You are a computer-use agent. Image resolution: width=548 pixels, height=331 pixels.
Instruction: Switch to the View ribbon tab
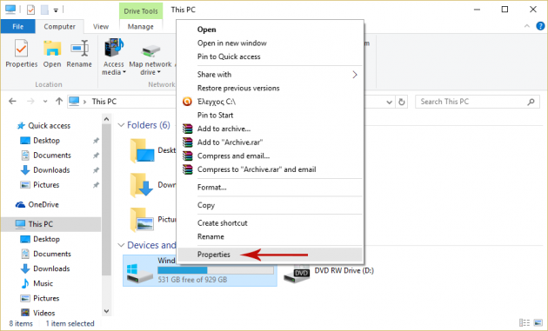[x=101, y=27]
